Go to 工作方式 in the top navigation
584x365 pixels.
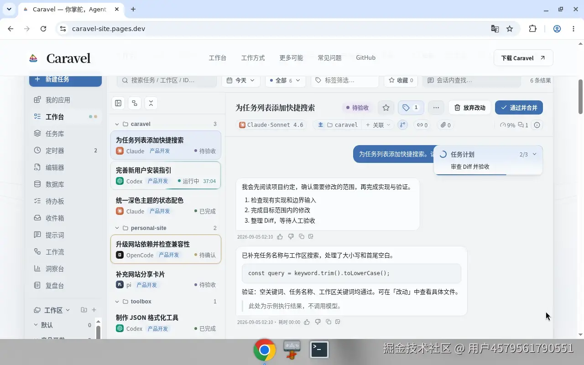tap(253, 58)
